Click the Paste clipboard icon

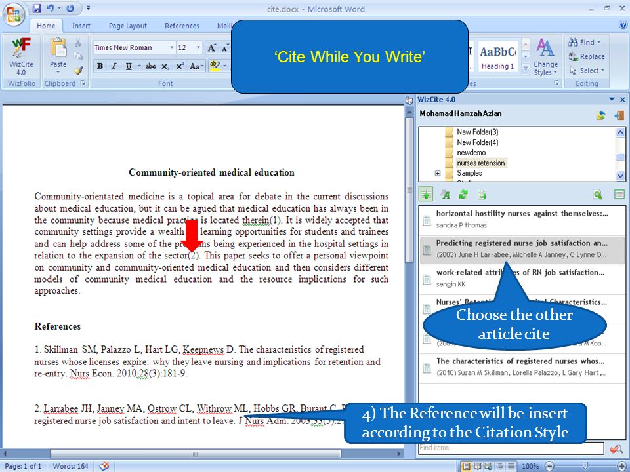pos(58,47)
